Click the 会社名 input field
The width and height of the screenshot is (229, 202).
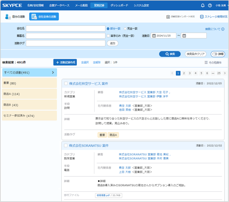[x=66, y=29]
